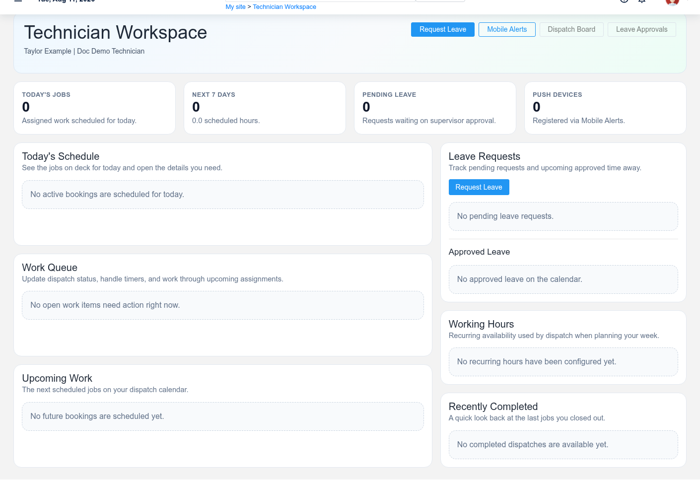Click 'No pending leave requests.' message
This screenshot has height=480, width=700.
click(x=505, y=216)
